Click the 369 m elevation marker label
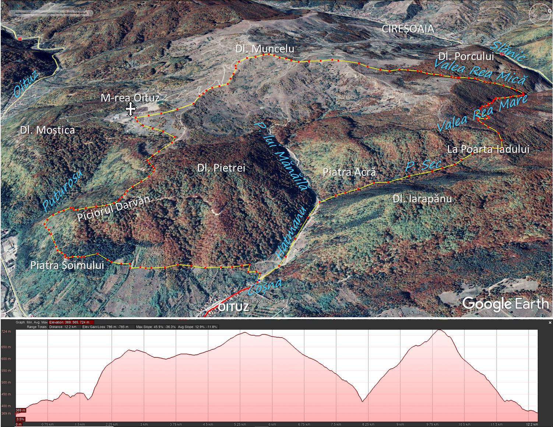 click(21, 410)
